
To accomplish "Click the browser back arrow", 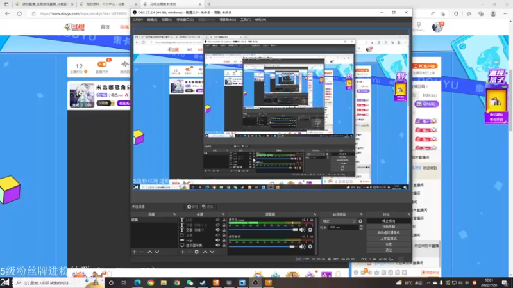I will click(x=7, y=13).
